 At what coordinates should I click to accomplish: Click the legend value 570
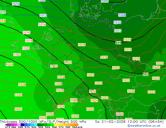coord(61,127)
